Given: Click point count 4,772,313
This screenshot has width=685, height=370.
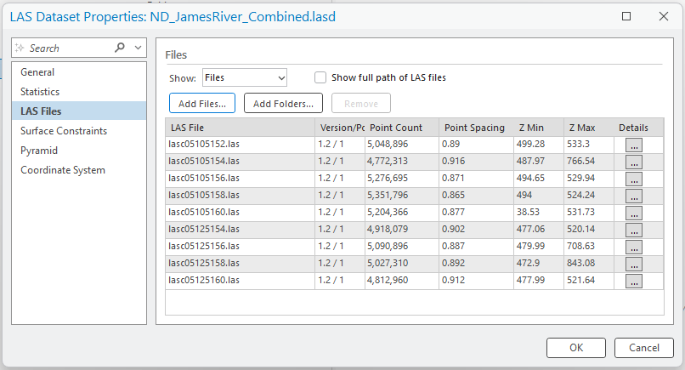Looking at the screenshot, I should pos(388,161).
